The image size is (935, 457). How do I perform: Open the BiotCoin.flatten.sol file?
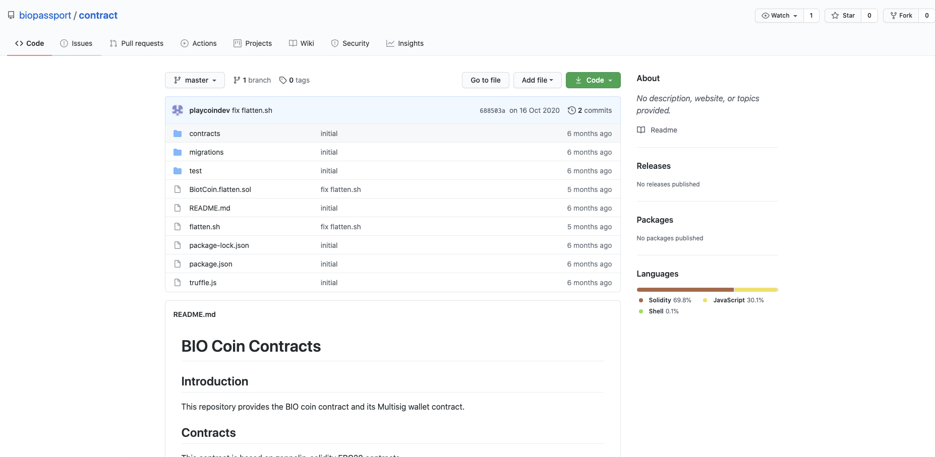[220, 189]
